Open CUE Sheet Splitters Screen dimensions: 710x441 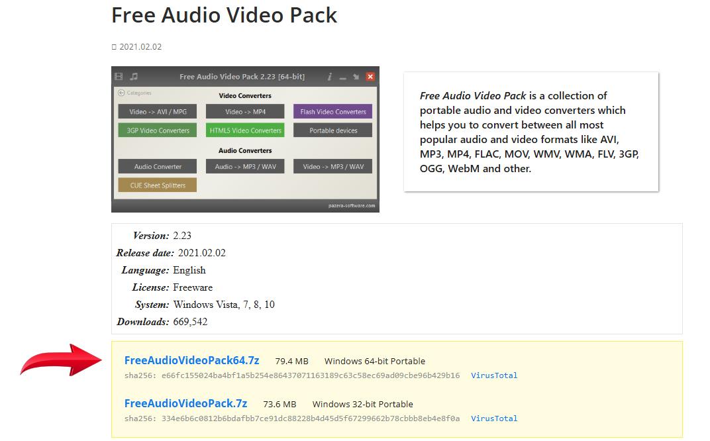(x=158, y=185)
